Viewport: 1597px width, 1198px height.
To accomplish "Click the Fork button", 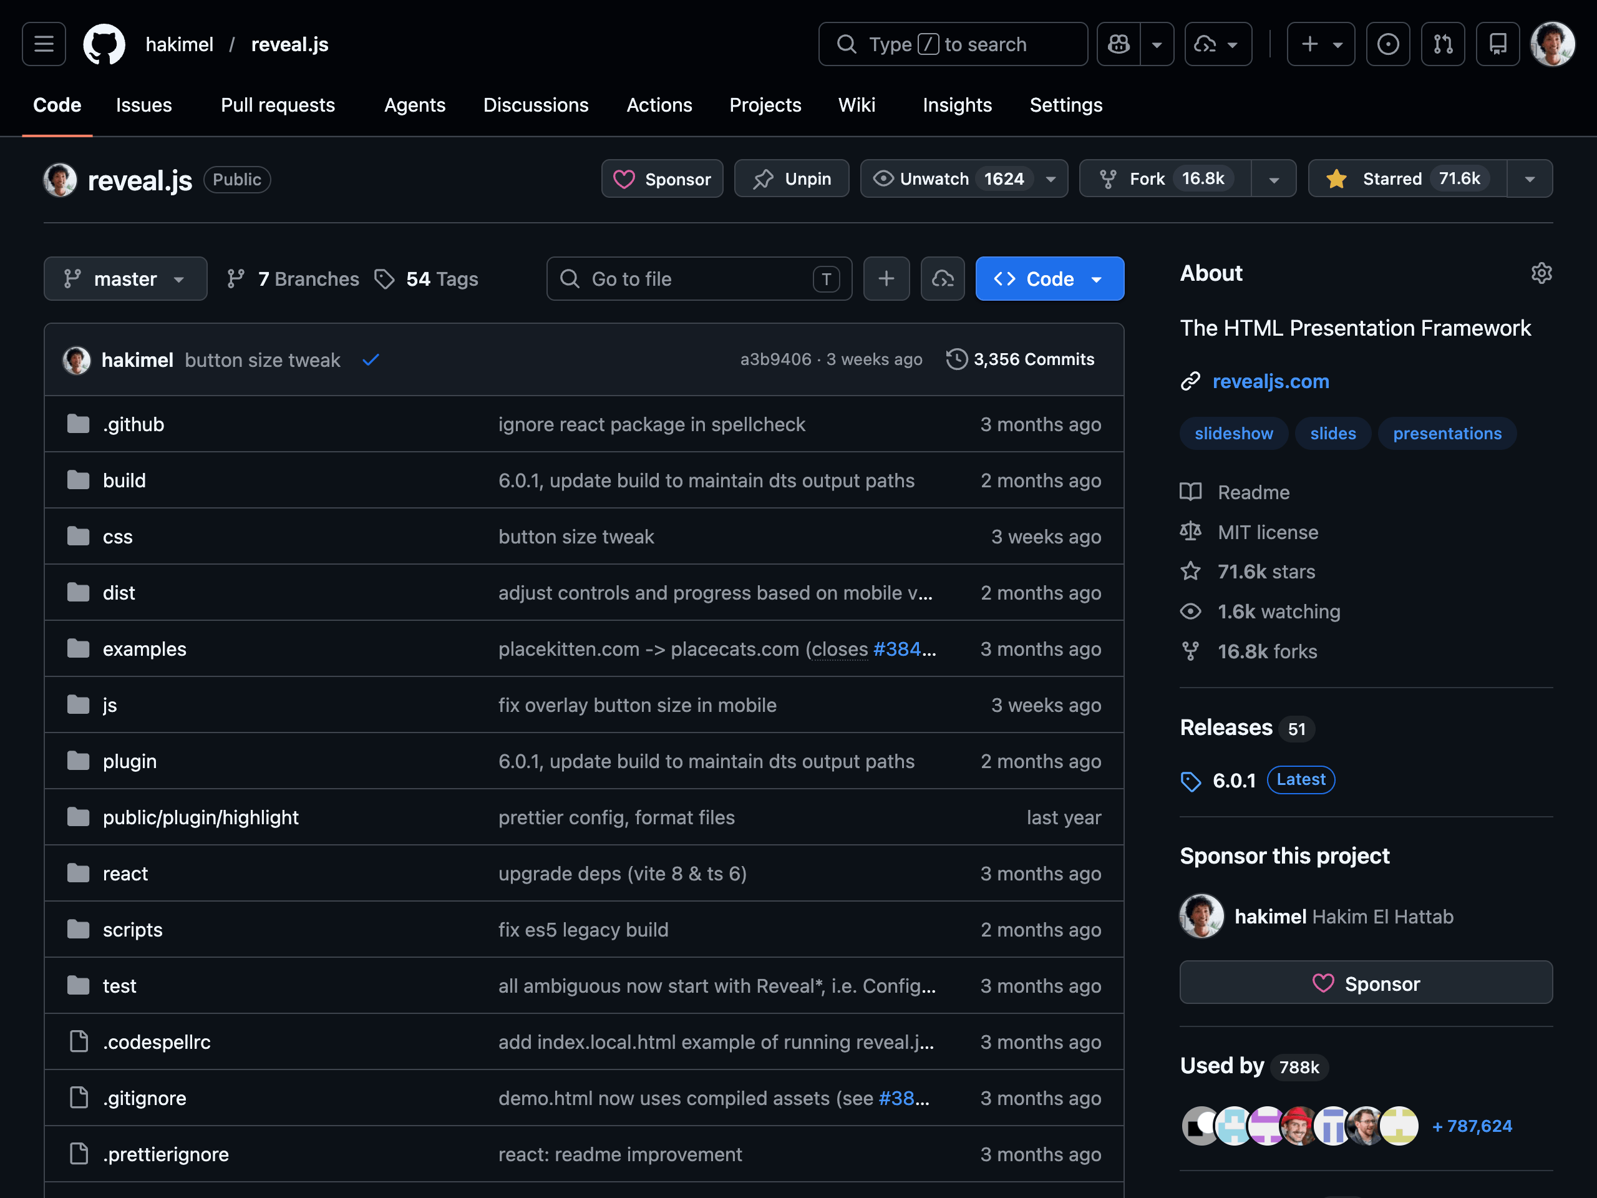I will tap(1165, 178).
